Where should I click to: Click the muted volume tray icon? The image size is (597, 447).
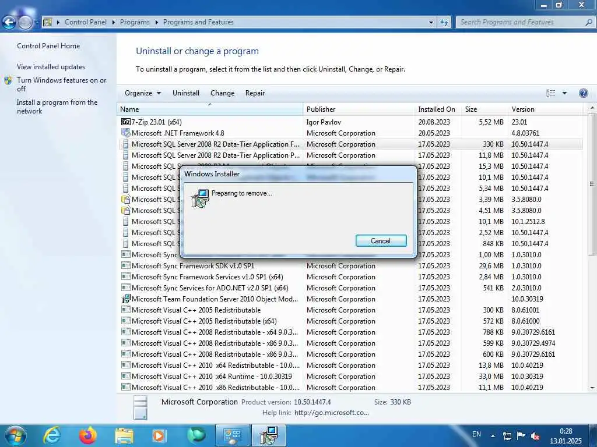pos(535,437)
